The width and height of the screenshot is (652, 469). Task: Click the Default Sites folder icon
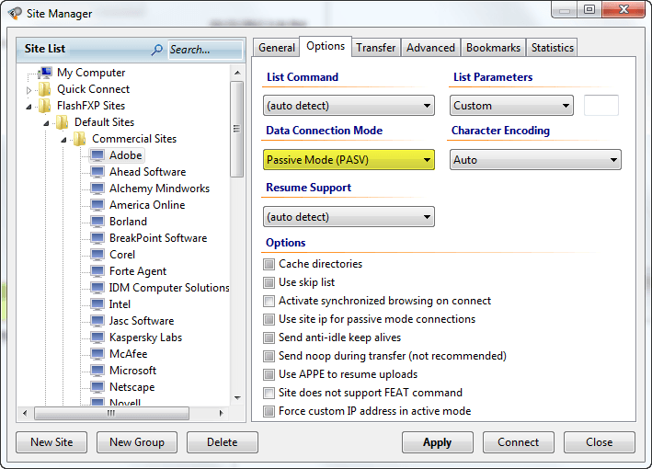63,122
